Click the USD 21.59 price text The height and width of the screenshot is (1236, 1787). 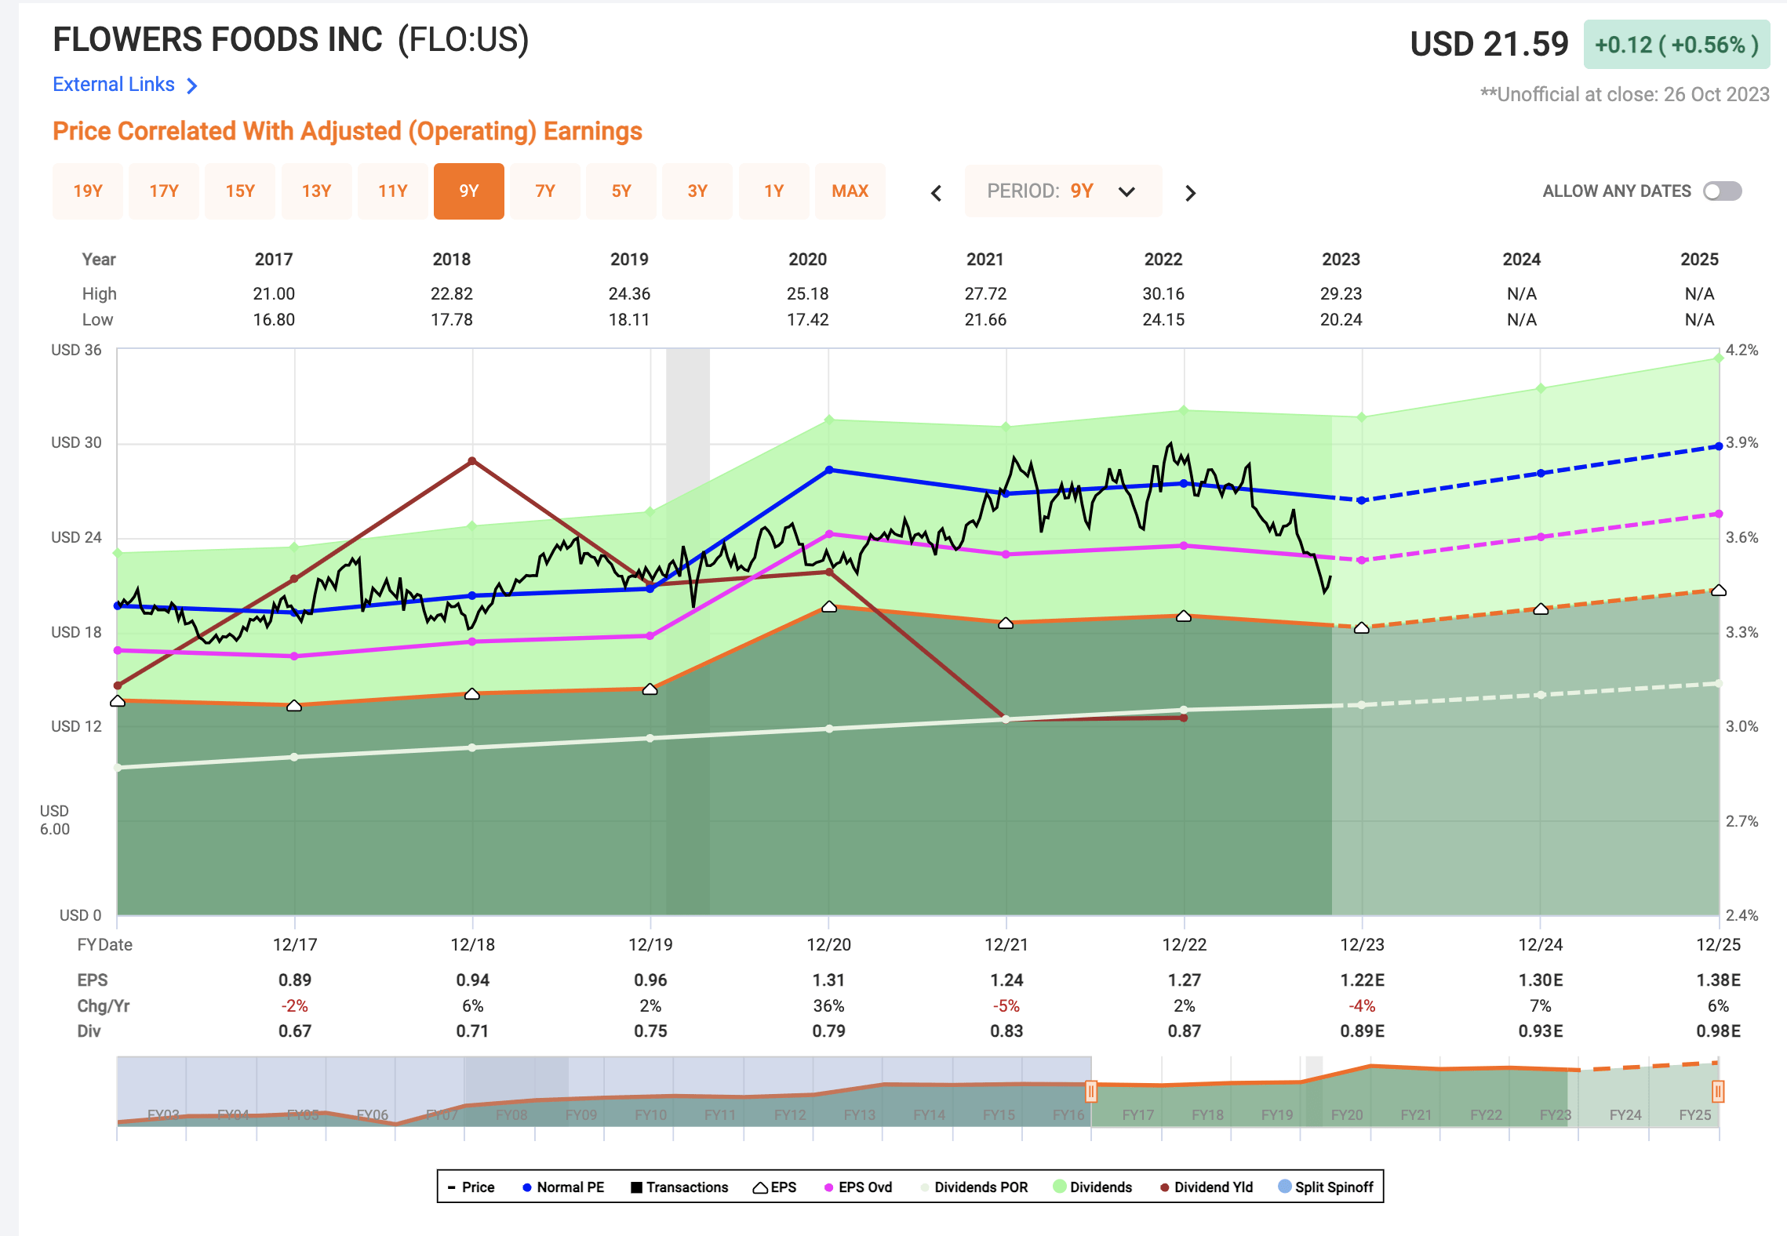point(1489,44)
